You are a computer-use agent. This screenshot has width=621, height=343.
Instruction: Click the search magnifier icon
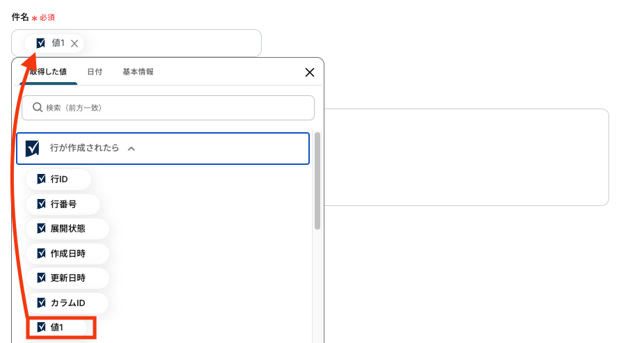pos(38,108)
